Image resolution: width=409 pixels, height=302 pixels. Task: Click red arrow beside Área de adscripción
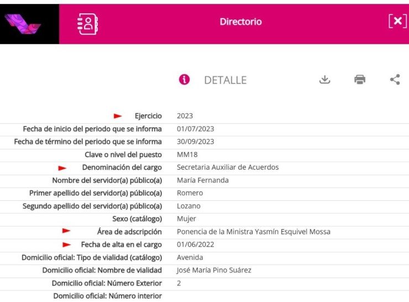tap(66, 231)
